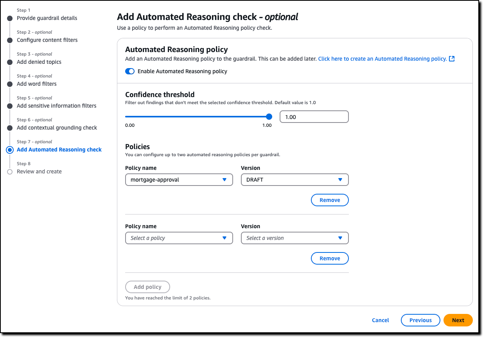The height and width of the screenshot is (337, 483).
Task: Click the Automated Reasoning policy heading
Action: coord(176,49)
